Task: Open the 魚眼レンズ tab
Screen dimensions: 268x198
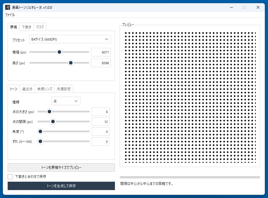Action: [x=45, y=89]
